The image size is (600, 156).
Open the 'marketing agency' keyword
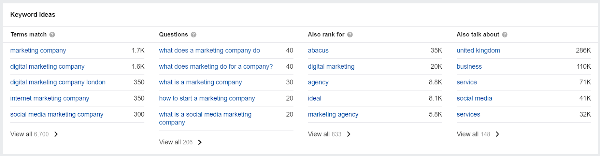[x=333, y=114]
